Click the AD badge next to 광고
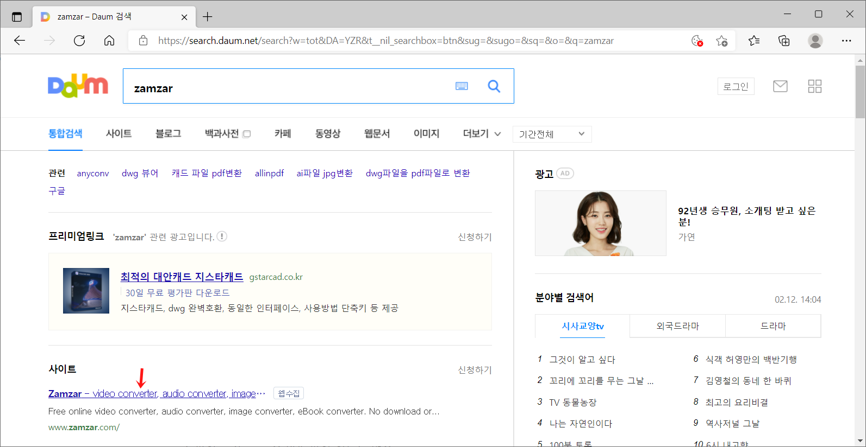 565,174
